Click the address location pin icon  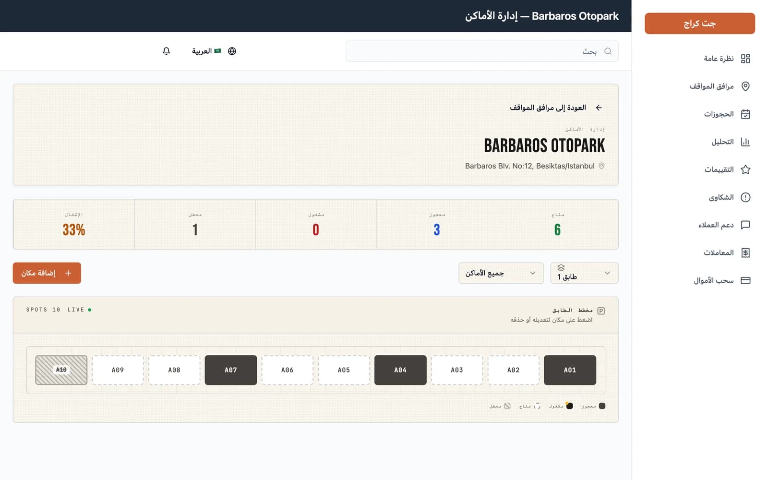[601, 166]
